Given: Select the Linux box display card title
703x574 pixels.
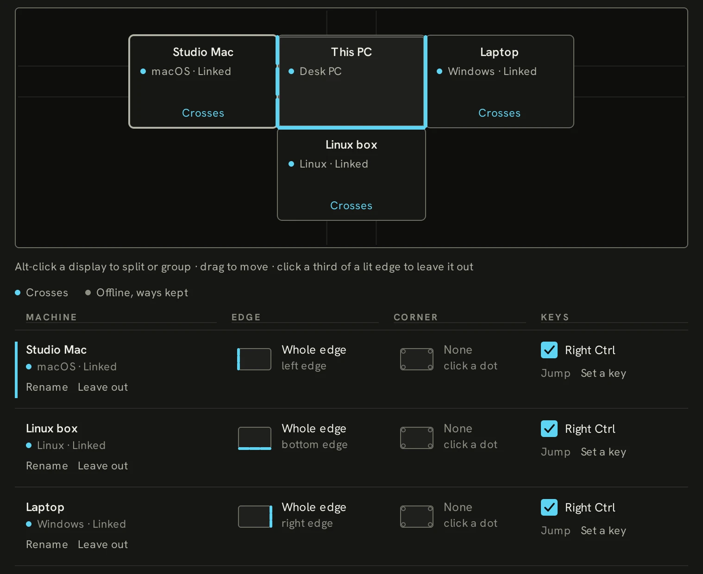Looking at the screenshot, I should tap(351, 144).
